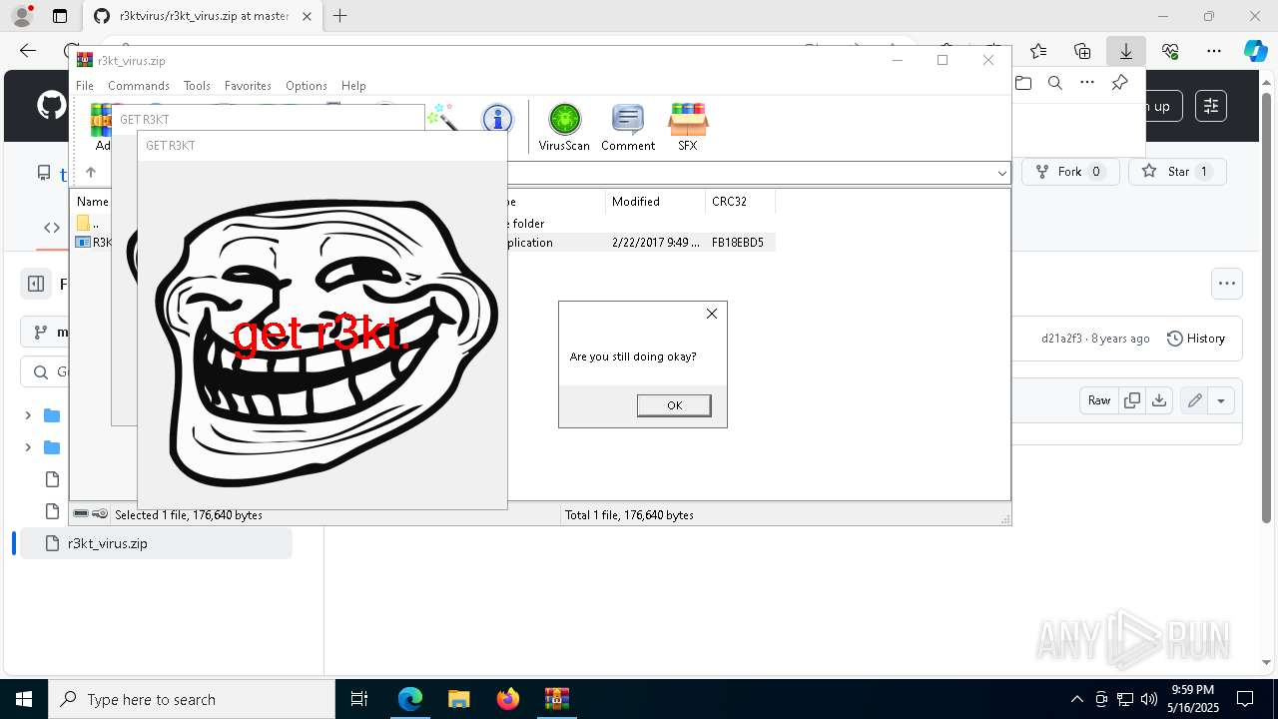Open volume control in system tray
Image resolution: width=1278 pixels, height=719 pixels.
click(1148, 699)
